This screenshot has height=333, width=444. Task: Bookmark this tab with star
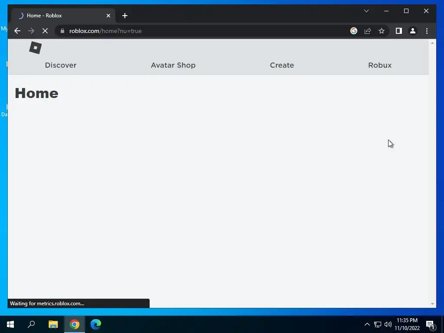pyautogui.click(x=382, y=31)
